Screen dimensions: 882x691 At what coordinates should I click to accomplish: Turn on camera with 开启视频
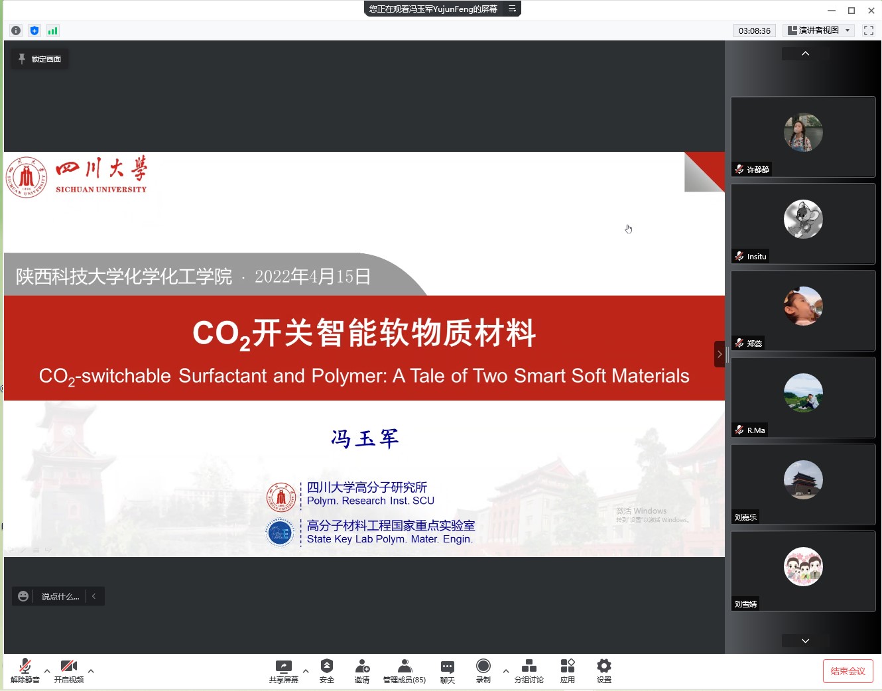coord(69,670)
